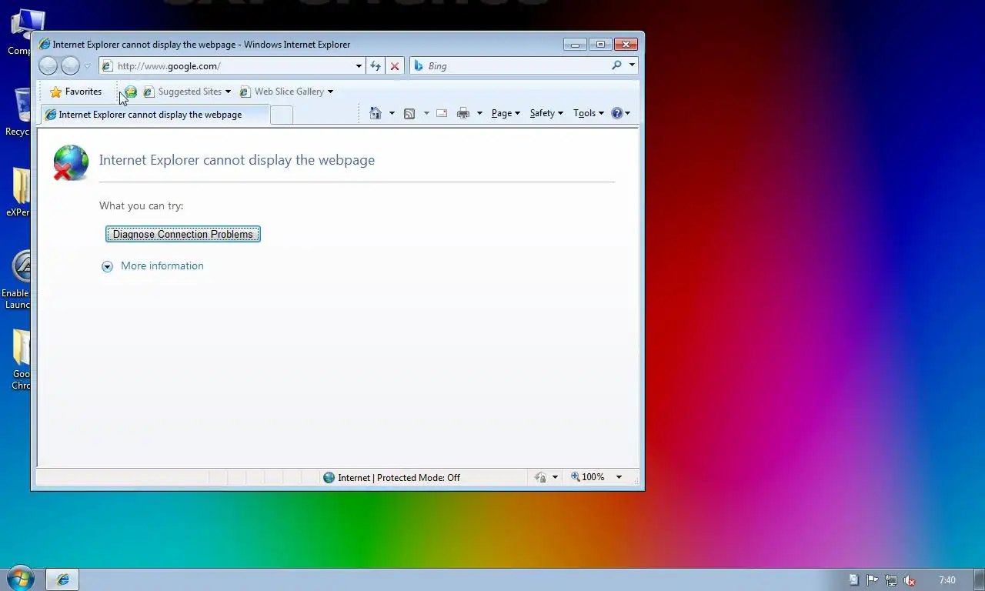Viewport: 985px width, 591px height.
Task: Click the Bing search magnifier icon
Action: [x=616, y=65]
